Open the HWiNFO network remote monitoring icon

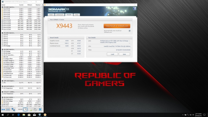point(13,109)
